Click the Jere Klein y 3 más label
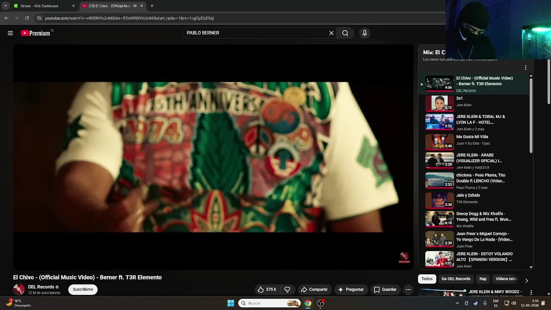This screenshot has width=551, height=310. (x=470, y=129)
